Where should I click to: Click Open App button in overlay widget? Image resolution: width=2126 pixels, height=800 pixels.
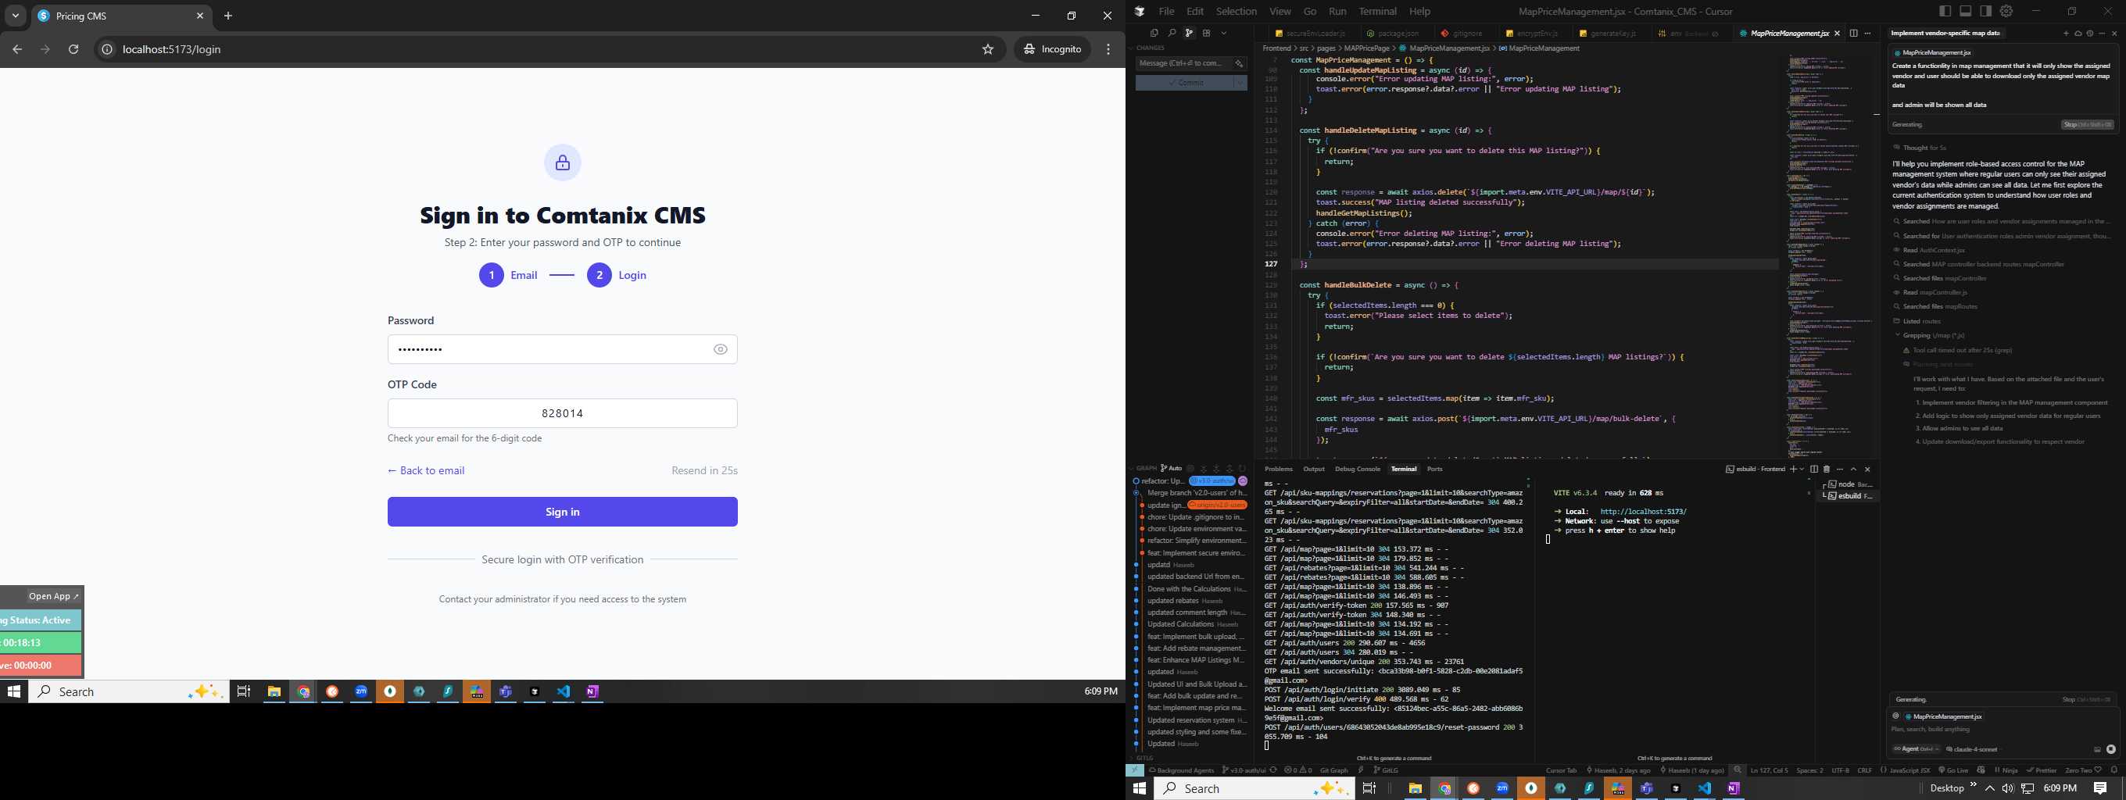(54, 596)
